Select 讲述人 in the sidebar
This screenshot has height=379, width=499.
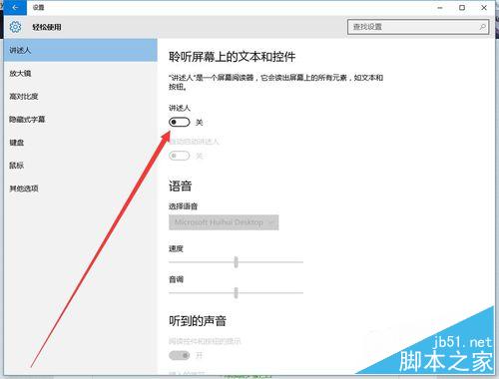pyautogui.click(x=80, y=50)
